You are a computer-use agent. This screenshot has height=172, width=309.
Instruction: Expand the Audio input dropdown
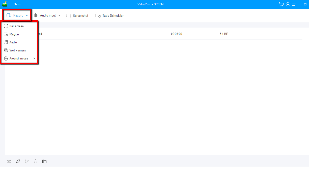[x=47, y=15]
